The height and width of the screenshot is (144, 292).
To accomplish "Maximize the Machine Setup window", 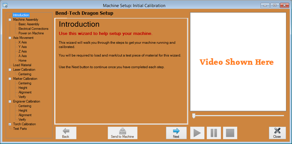I will point(275,6).
